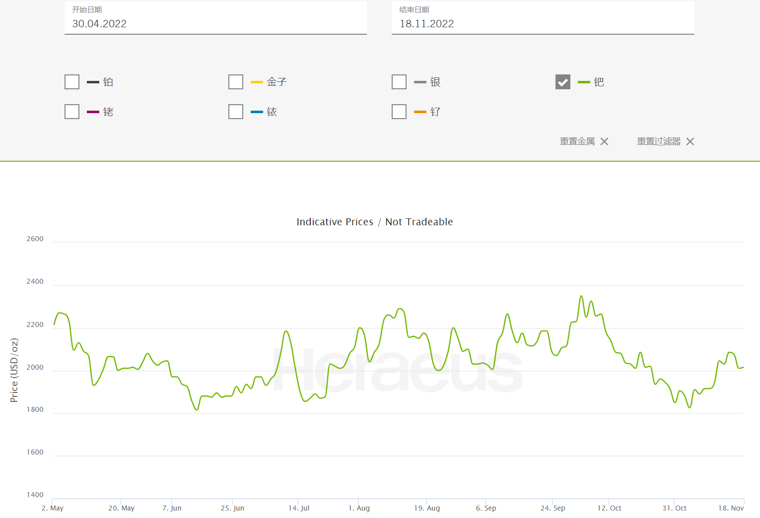Click the yellow line swatch for 金子
760x518 pixels.
pyautogui.click(x=257, y=82)
